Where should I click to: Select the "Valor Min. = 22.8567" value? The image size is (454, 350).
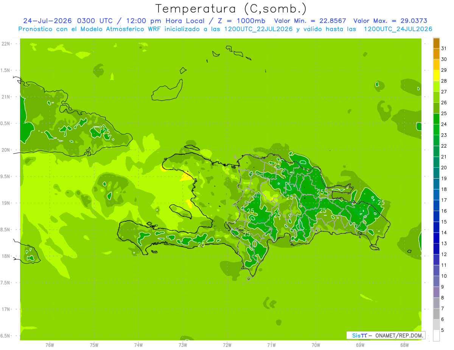click(x=310, y=21)
